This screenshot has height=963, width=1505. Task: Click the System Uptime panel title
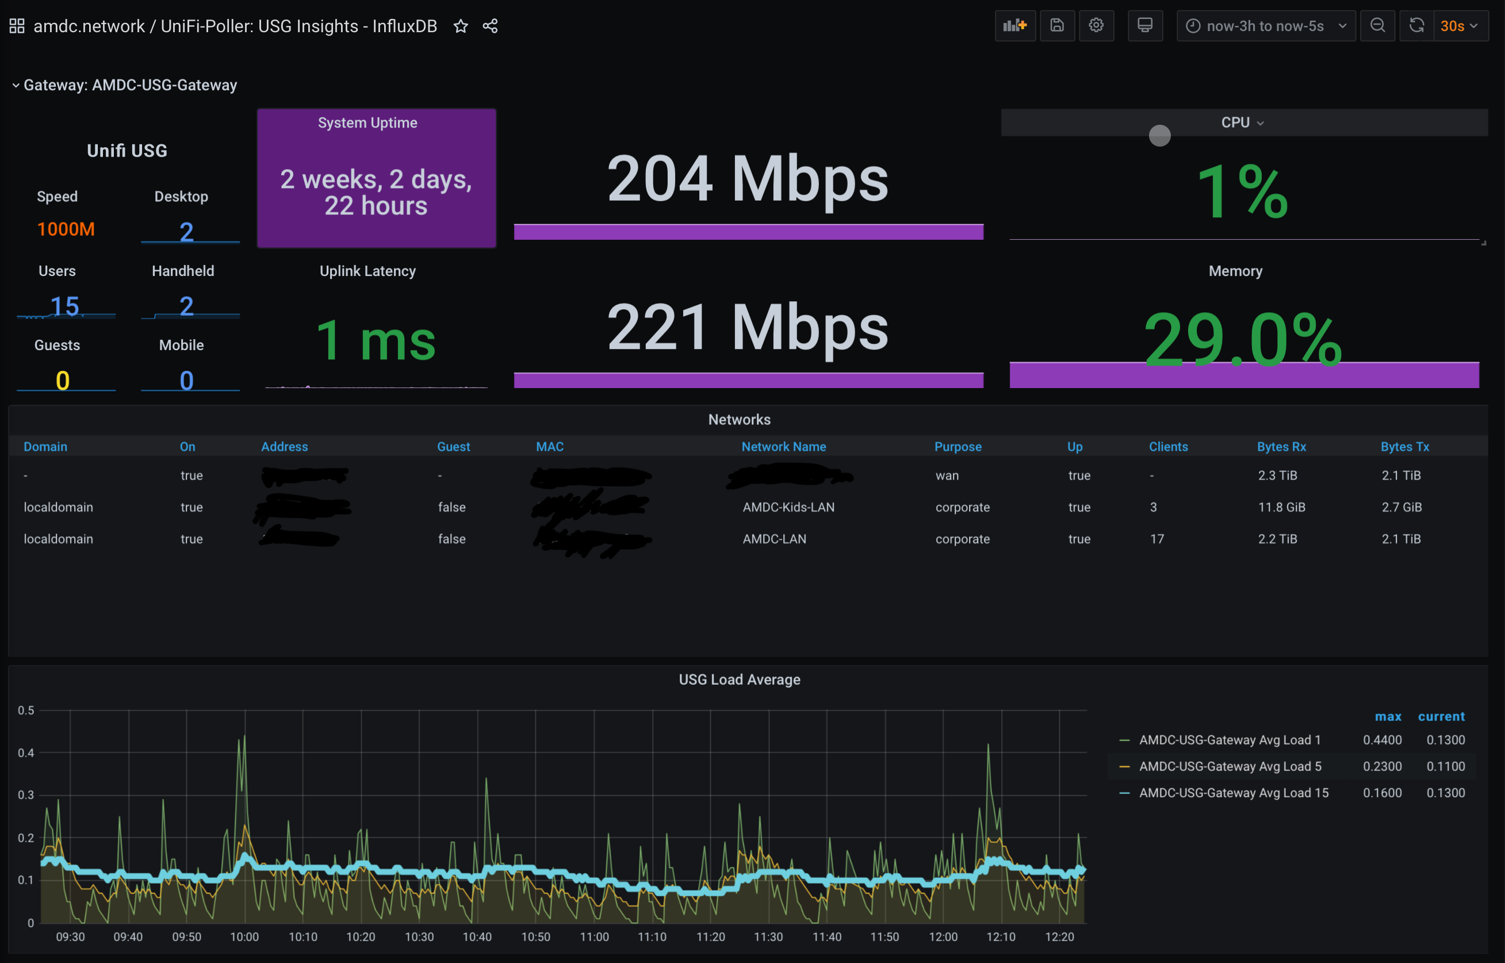pyautogui.click(x=368, y=122)
